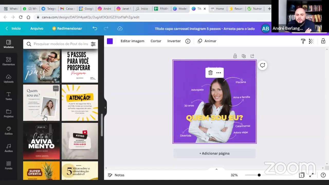The image size is (329, 185).
Task: Open the Uploads sidebar panel
Action: [x=8, y=79]
